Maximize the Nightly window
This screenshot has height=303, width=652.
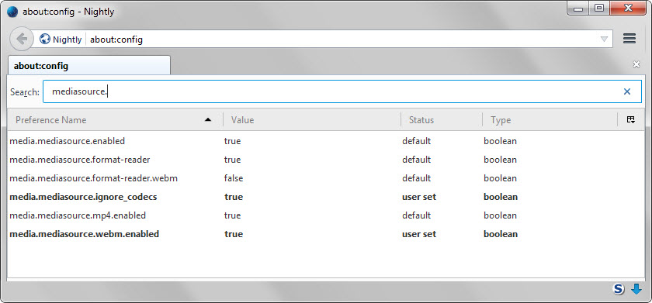pyautogui.click(x=599, y=9)
